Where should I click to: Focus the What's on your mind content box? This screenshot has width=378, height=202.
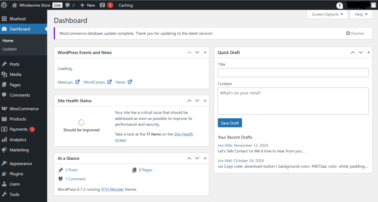coord(293,101)
